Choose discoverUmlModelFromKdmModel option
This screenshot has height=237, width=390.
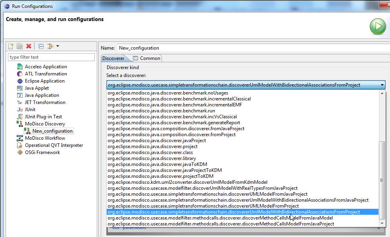pyautogui.click(x=242, y=183)
